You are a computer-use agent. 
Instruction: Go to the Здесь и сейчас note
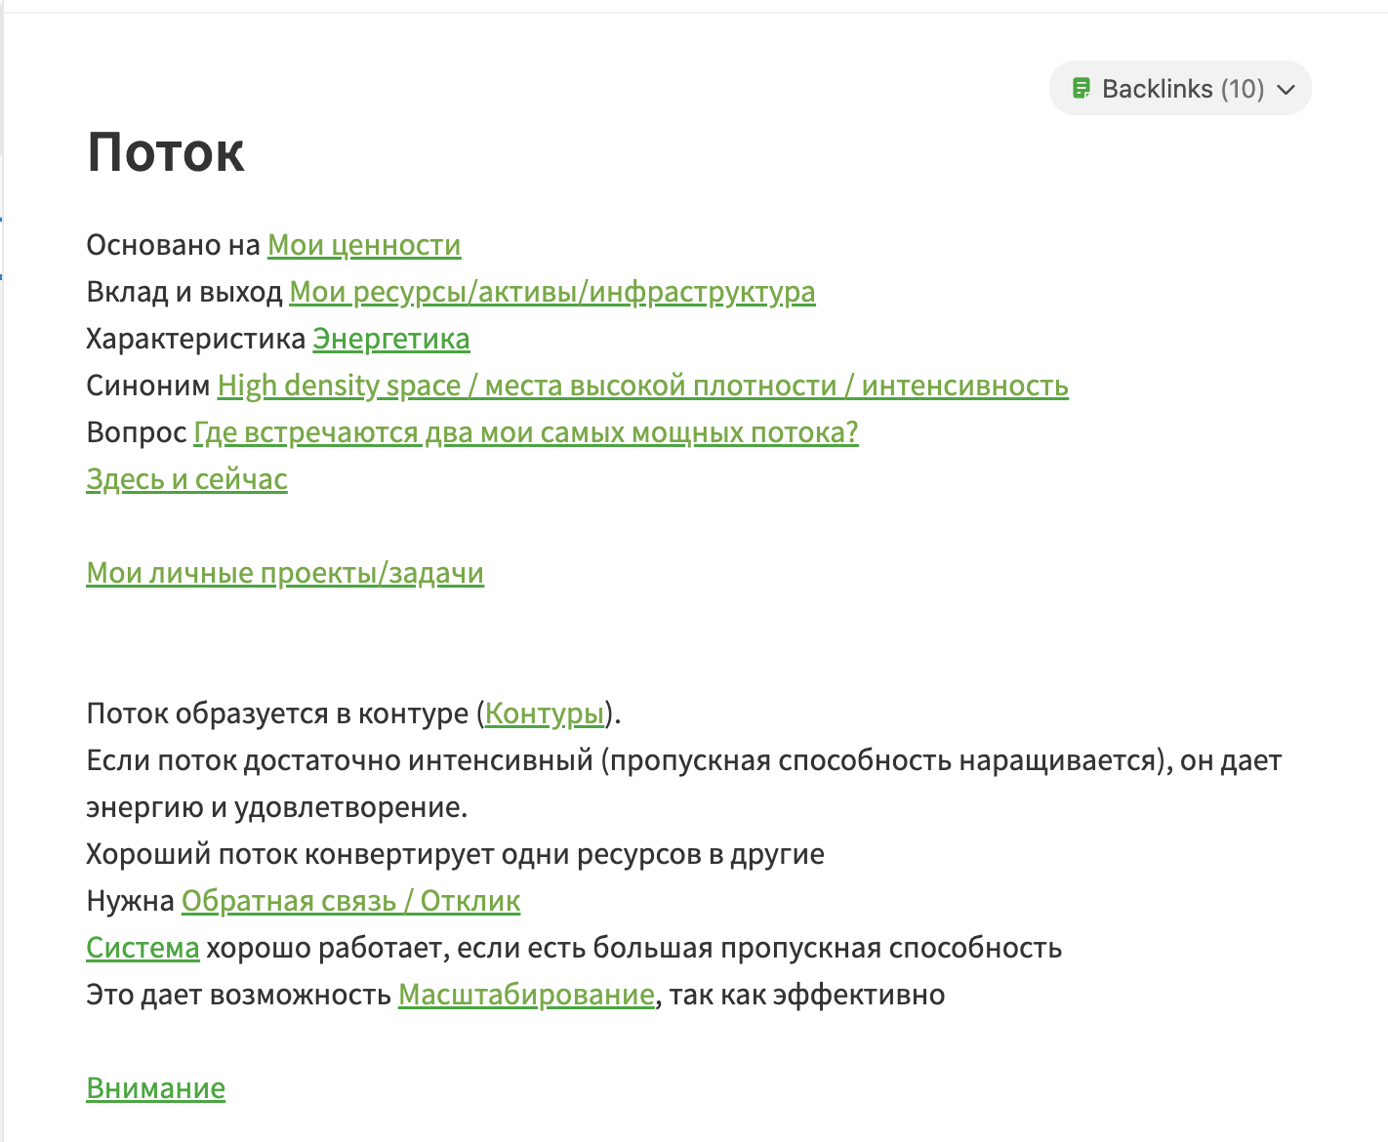187,479
